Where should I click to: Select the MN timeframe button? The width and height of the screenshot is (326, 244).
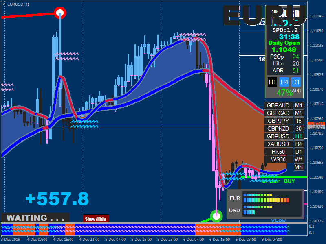299,167
